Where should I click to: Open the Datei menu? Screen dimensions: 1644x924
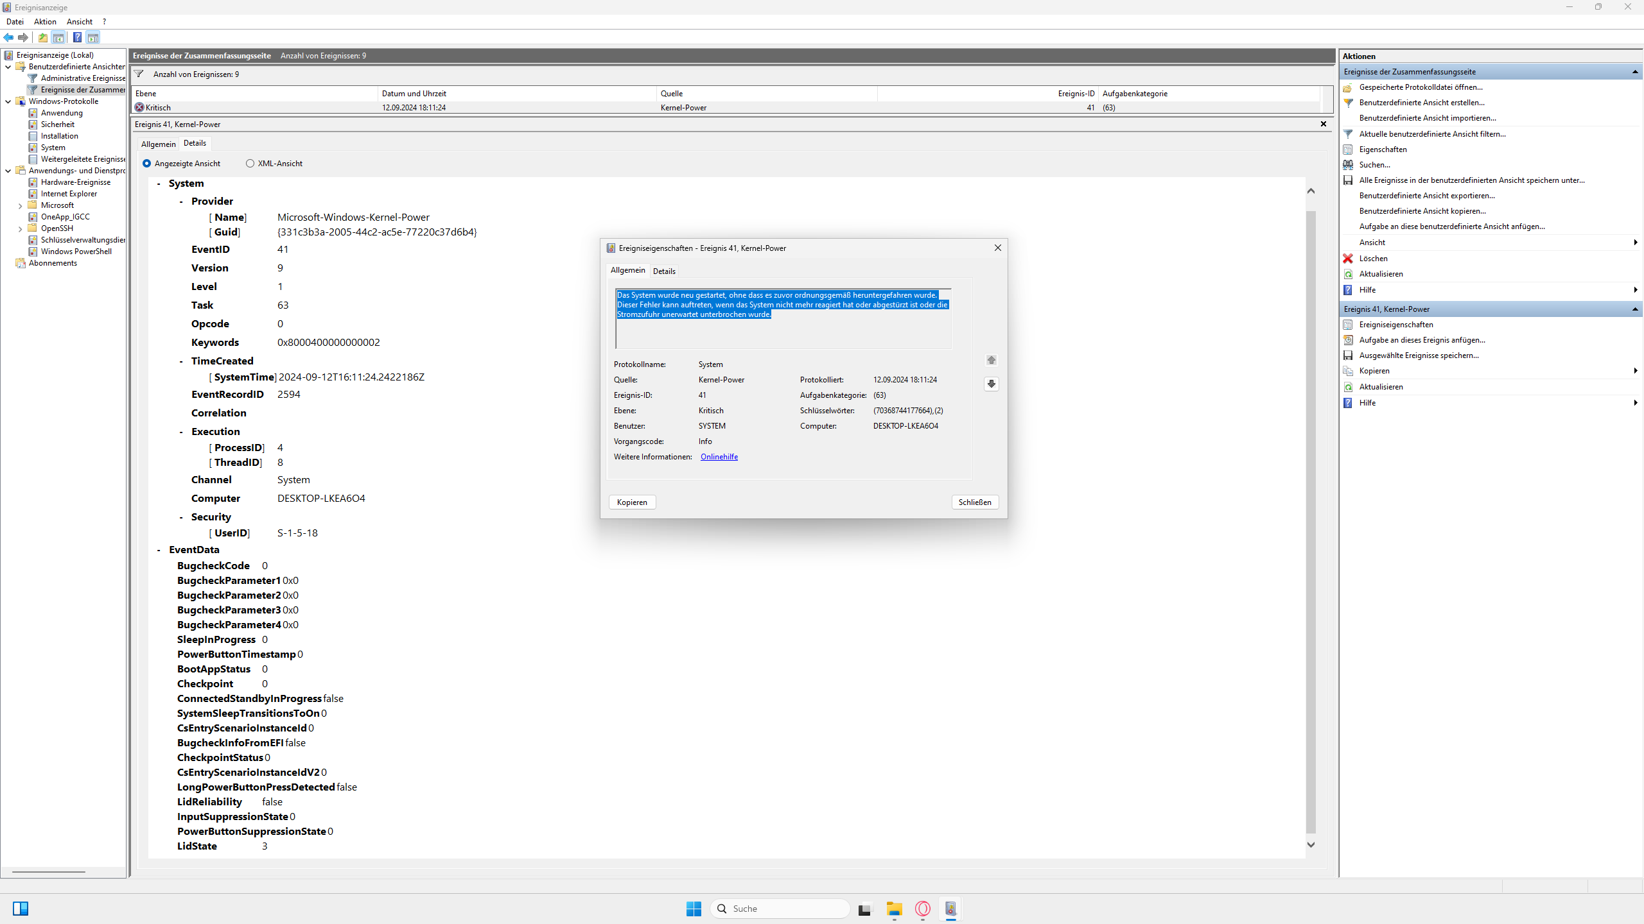pos(15,21)
